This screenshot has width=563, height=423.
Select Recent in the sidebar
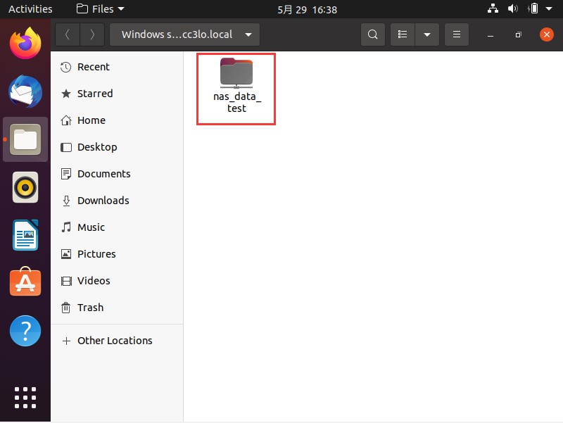pyautogui.click(x=93, y=67)
